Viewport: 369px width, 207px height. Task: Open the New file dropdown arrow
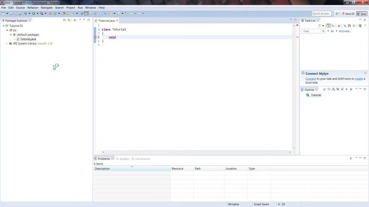tap(7, 14)
